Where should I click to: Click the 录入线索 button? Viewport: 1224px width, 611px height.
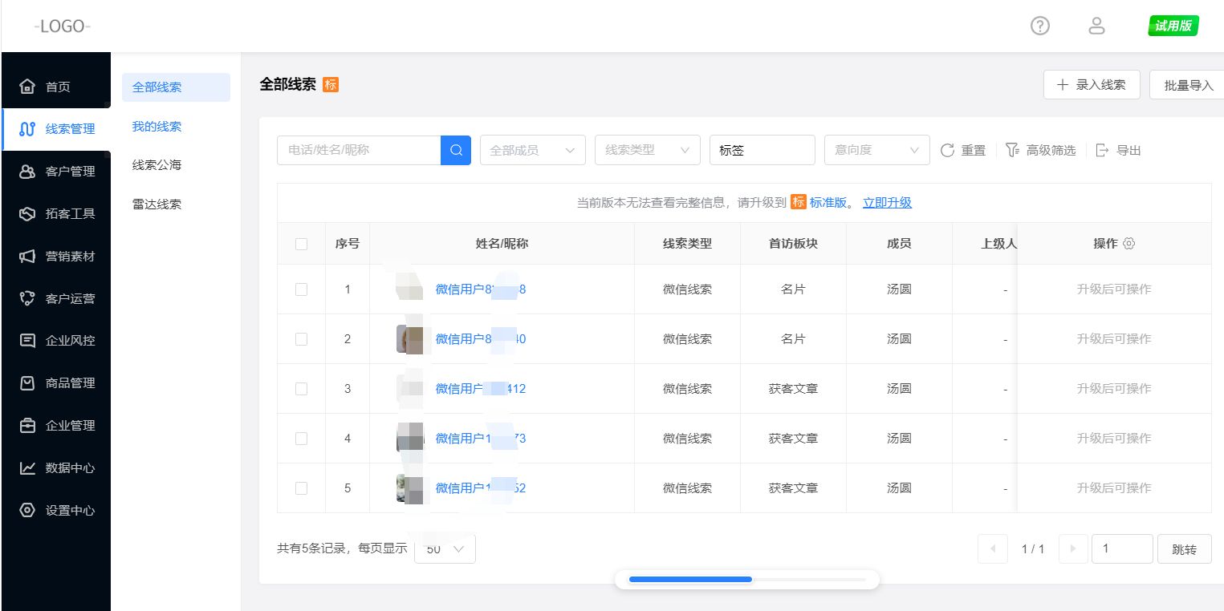[1092, 85]
